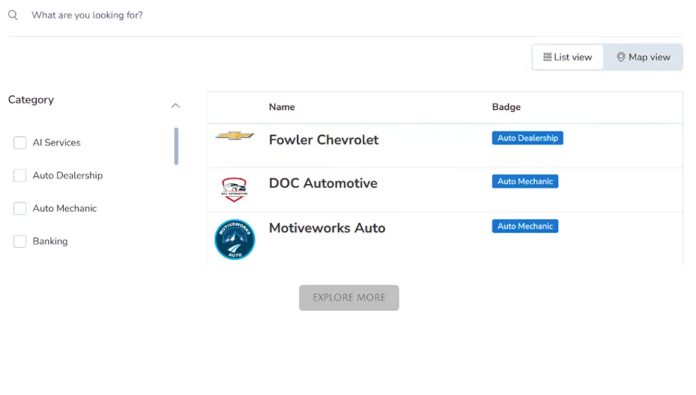Open the Motiveworks Auto listing name
Screen dimensions: 696x395
point(327,228)
